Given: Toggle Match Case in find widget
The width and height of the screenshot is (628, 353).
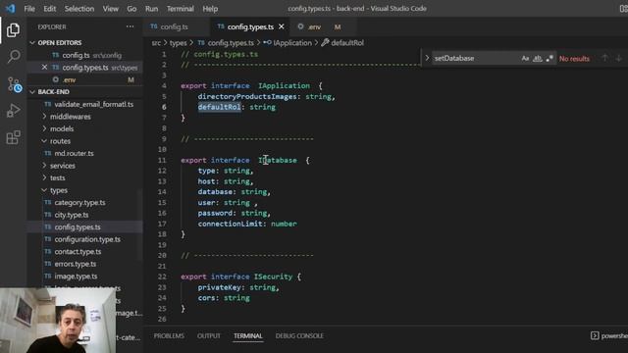Looking at the screenshot, I should (525, 58).
